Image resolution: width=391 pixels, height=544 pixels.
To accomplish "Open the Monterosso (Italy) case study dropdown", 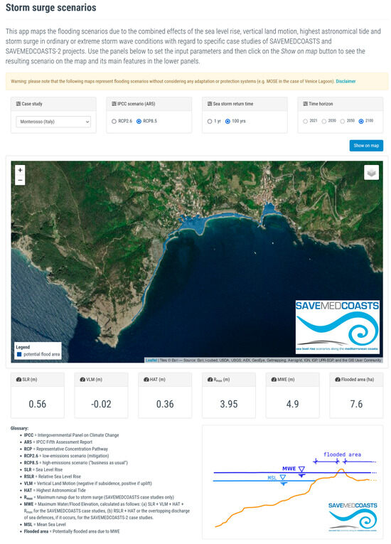I will [53, 122].
